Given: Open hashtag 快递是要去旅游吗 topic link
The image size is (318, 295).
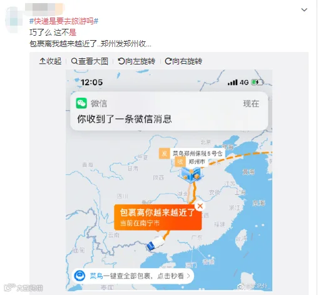Looking at the screenshot, I should (x=64, y=21).
